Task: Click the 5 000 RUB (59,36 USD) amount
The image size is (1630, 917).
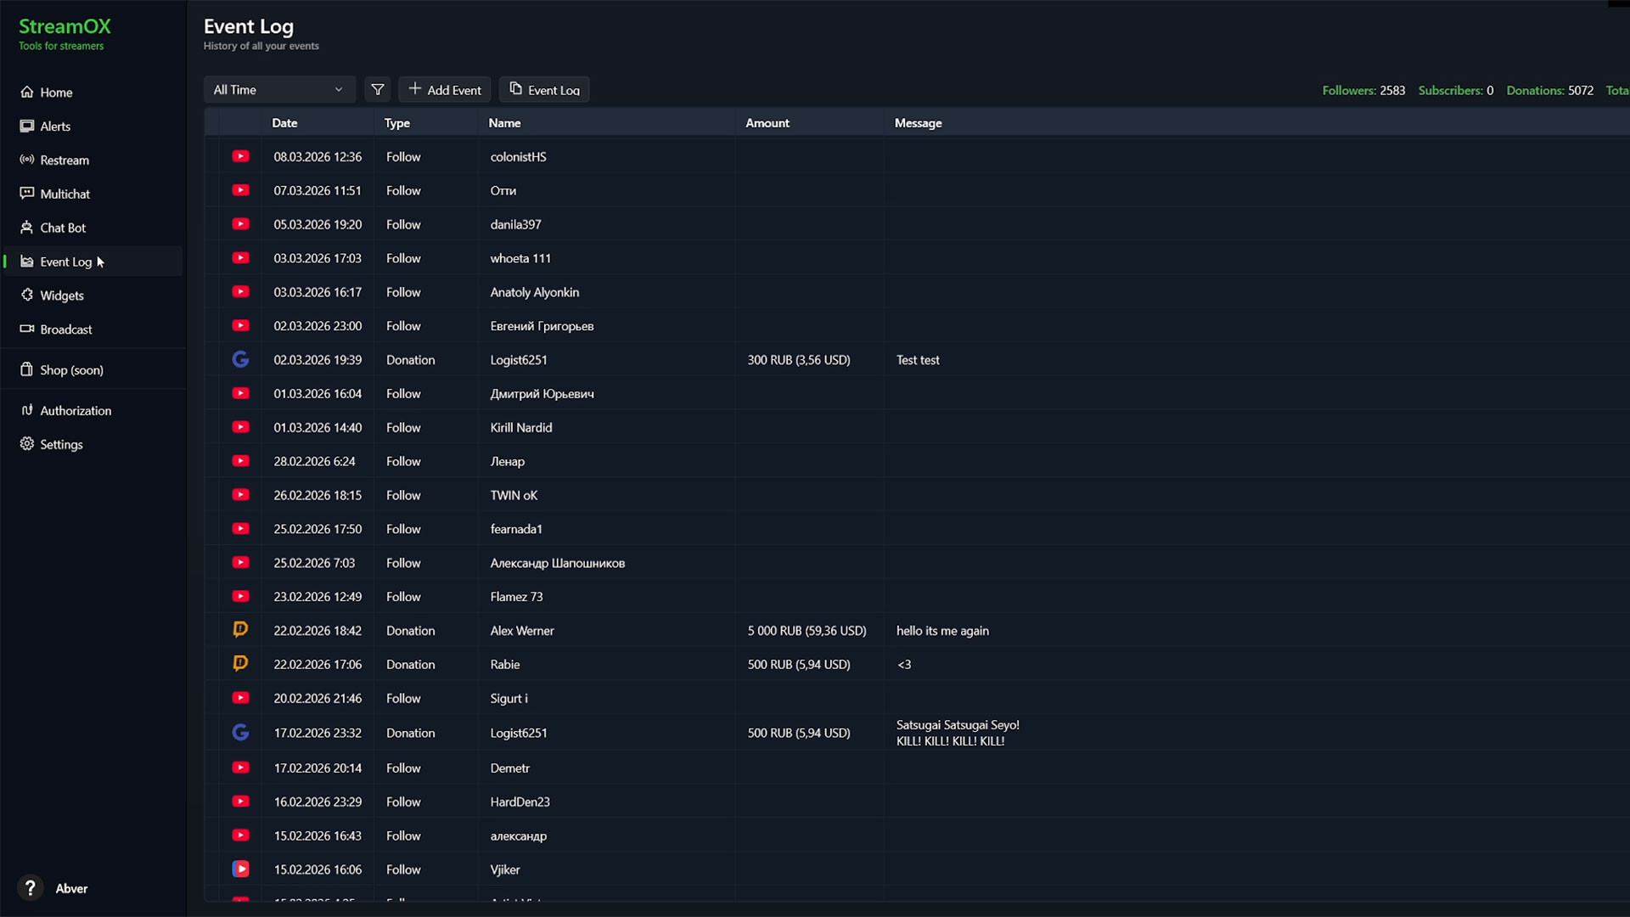Action: (x=807, y=631)
